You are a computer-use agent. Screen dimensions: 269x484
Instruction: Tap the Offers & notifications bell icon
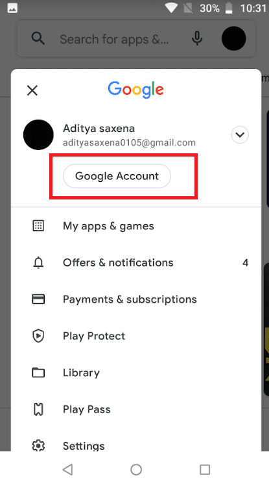(x=38, y=262)
